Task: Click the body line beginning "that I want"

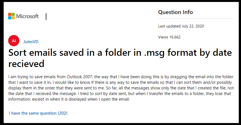Action: (120, 82)
